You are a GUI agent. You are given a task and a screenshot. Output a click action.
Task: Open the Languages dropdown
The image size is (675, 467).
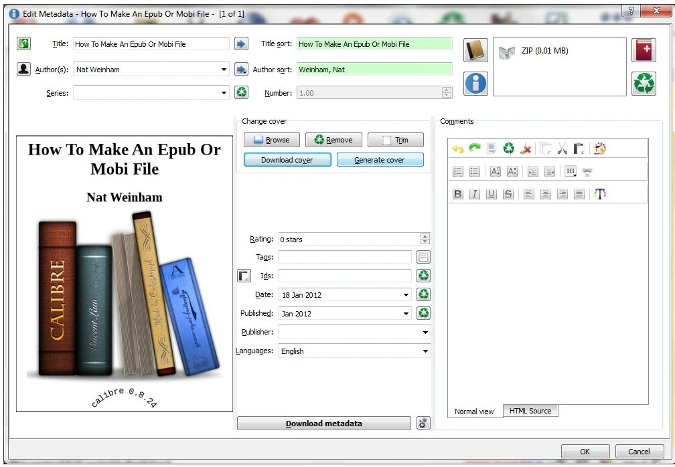pyautogui.click(x=425, y=351)
